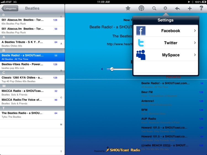Open recent station BFM

[172, 112]
